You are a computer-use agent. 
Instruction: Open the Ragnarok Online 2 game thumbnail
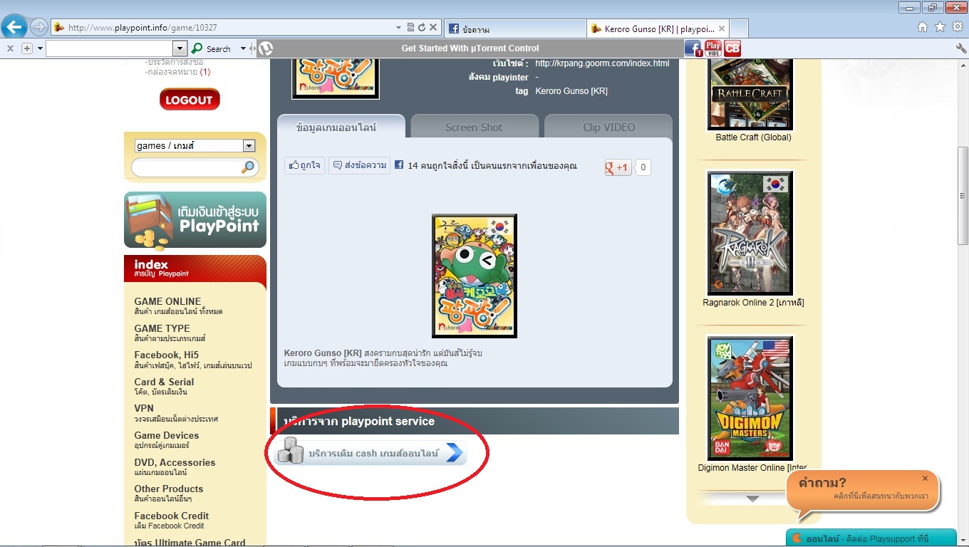click(x=750, y=233)
